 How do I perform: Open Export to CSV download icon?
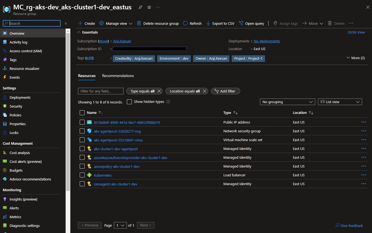tap(208, 23)
